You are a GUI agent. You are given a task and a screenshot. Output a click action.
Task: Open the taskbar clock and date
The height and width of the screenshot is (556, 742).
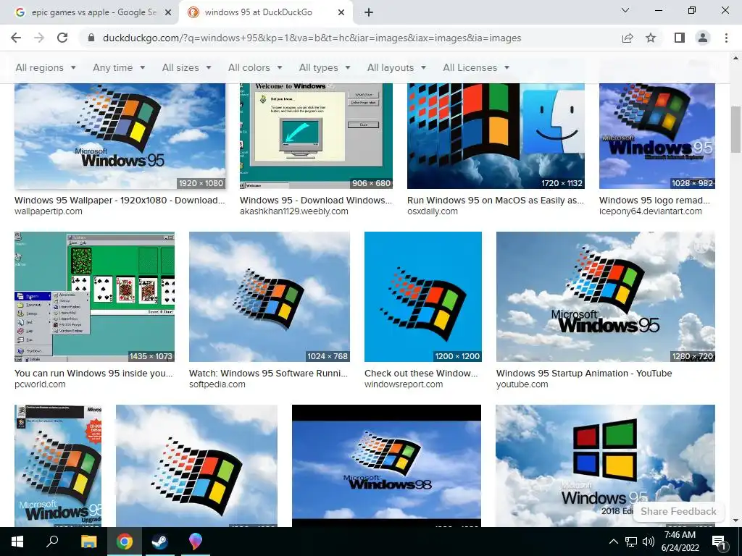[680, 542]
